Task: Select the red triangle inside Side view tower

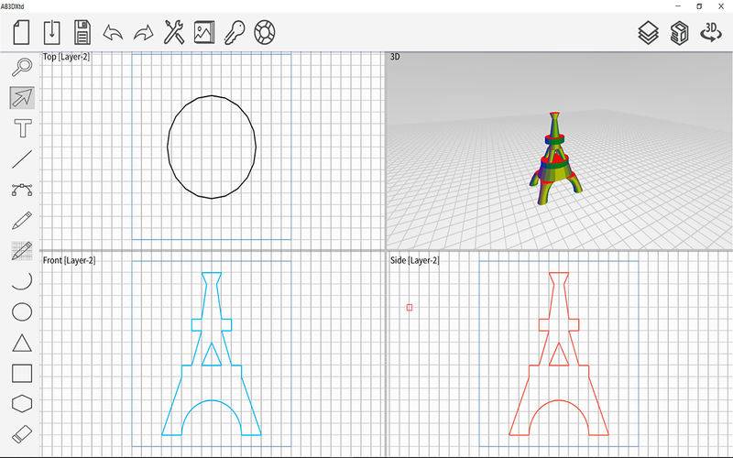Action: tap(559, 356)
